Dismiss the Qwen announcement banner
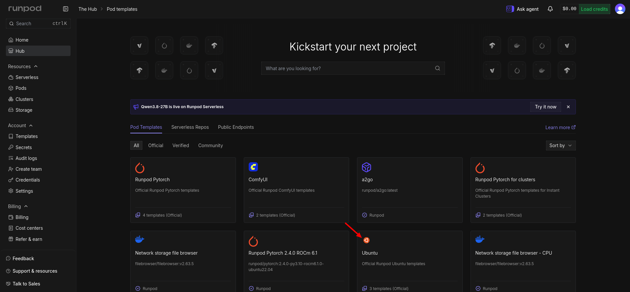 [x=568, y=107]
